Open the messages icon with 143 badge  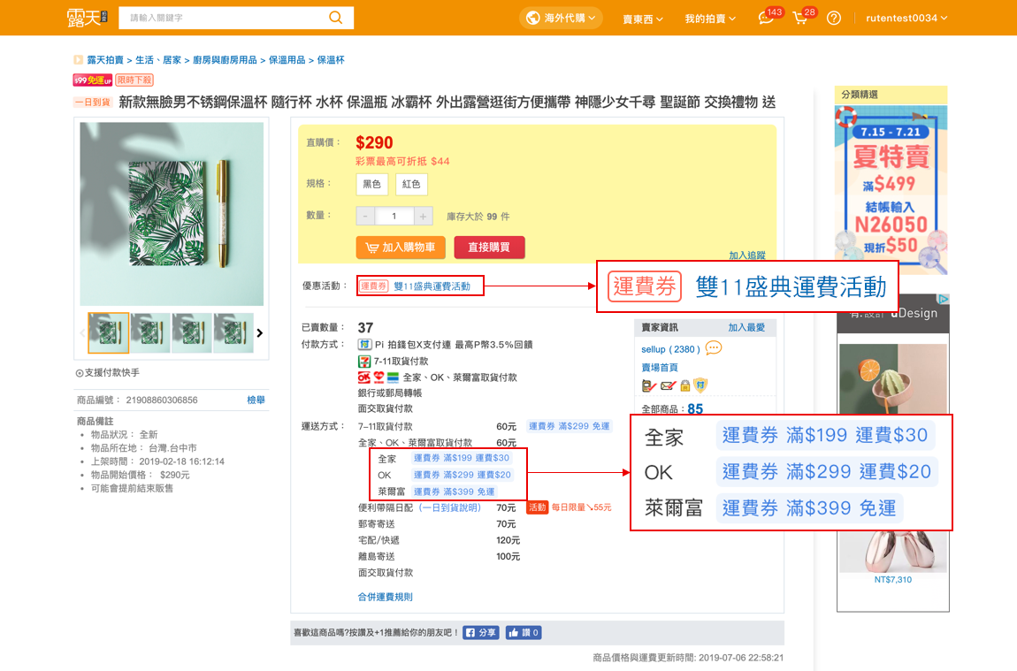click(766, 19)
